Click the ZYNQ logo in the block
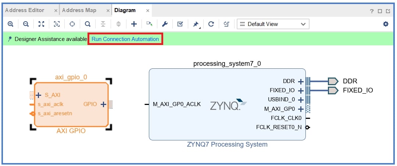397x166 pixels. (x=228, y=104)
